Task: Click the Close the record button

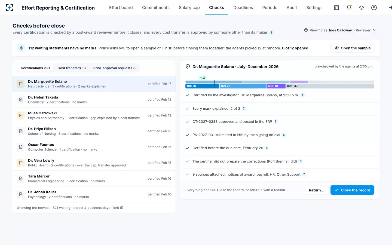Action: (x=352, y=190)
